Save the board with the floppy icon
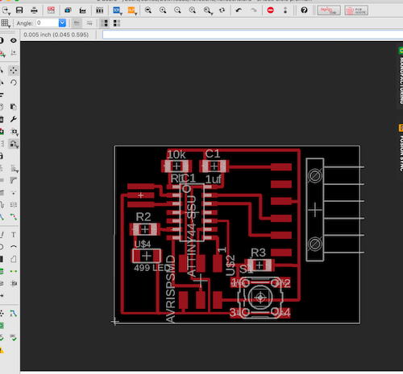Screen dimensions: 403x374 point(19,10)
